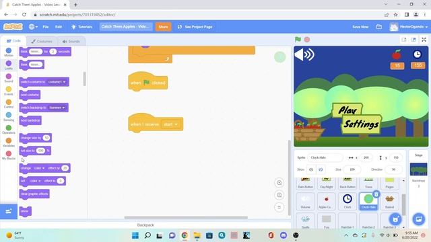Open the Sensing blocks category

(x=9, y=116)
